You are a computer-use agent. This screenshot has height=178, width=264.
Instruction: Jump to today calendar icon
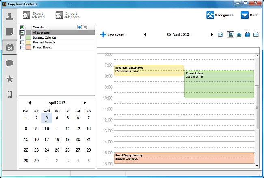coord(220,35)
